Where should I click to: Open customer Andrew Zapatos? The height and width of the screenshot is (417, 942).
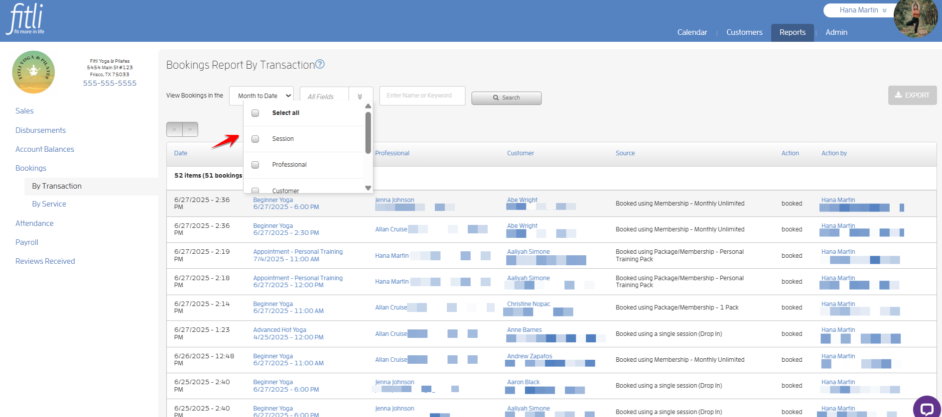tap(530, 356)
